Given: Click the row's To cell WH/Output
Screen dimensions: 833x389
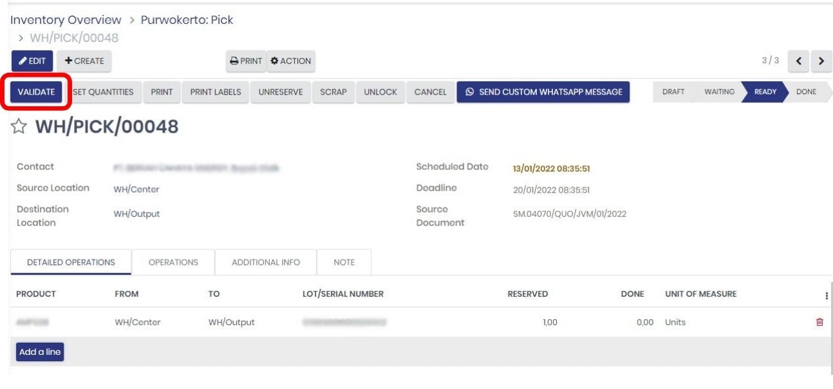Looking at the screenshot, I should [231, 322].
